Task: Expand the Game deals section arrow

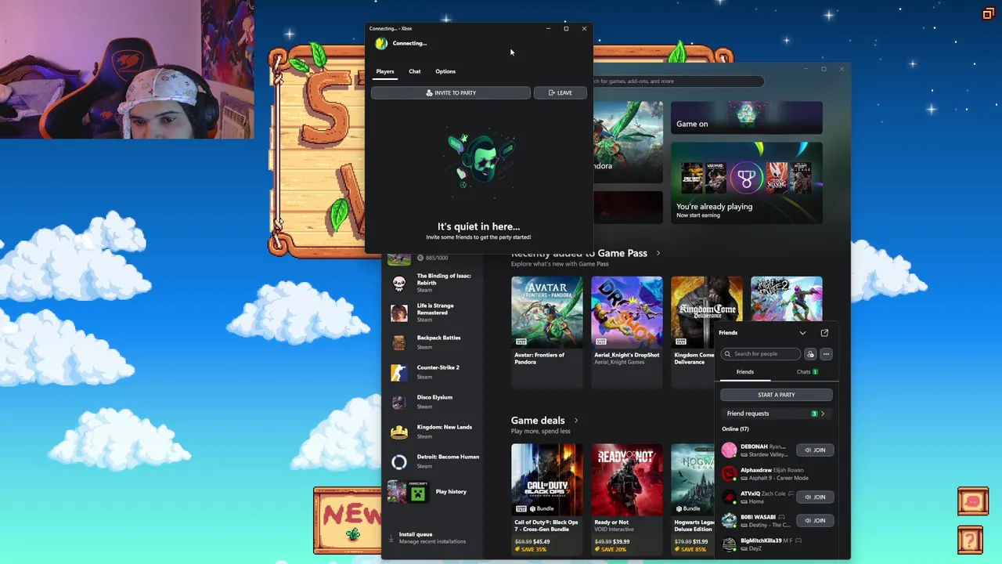Action: point(575,421)
